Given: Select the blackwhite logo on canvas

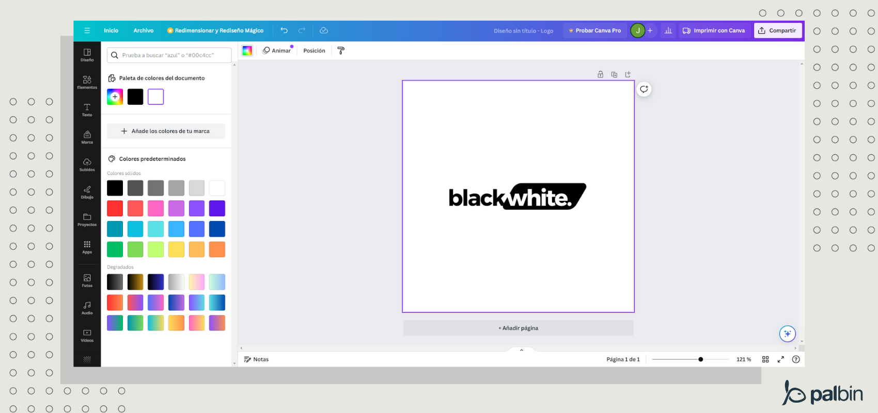Looking at the screenshot, I should click(518, 196).
